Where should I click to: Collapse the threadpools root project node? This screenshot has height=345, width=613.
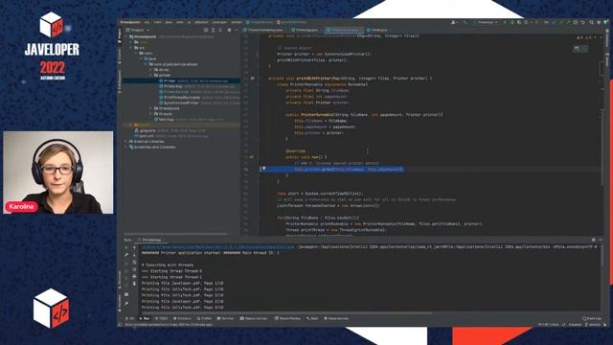pos(125,36)
